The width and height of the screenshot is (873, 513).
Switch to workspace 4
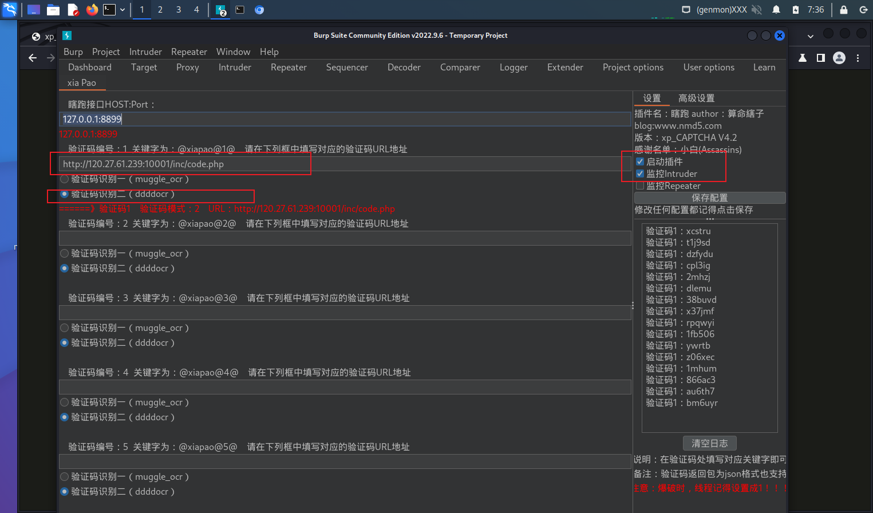point(196,10)
